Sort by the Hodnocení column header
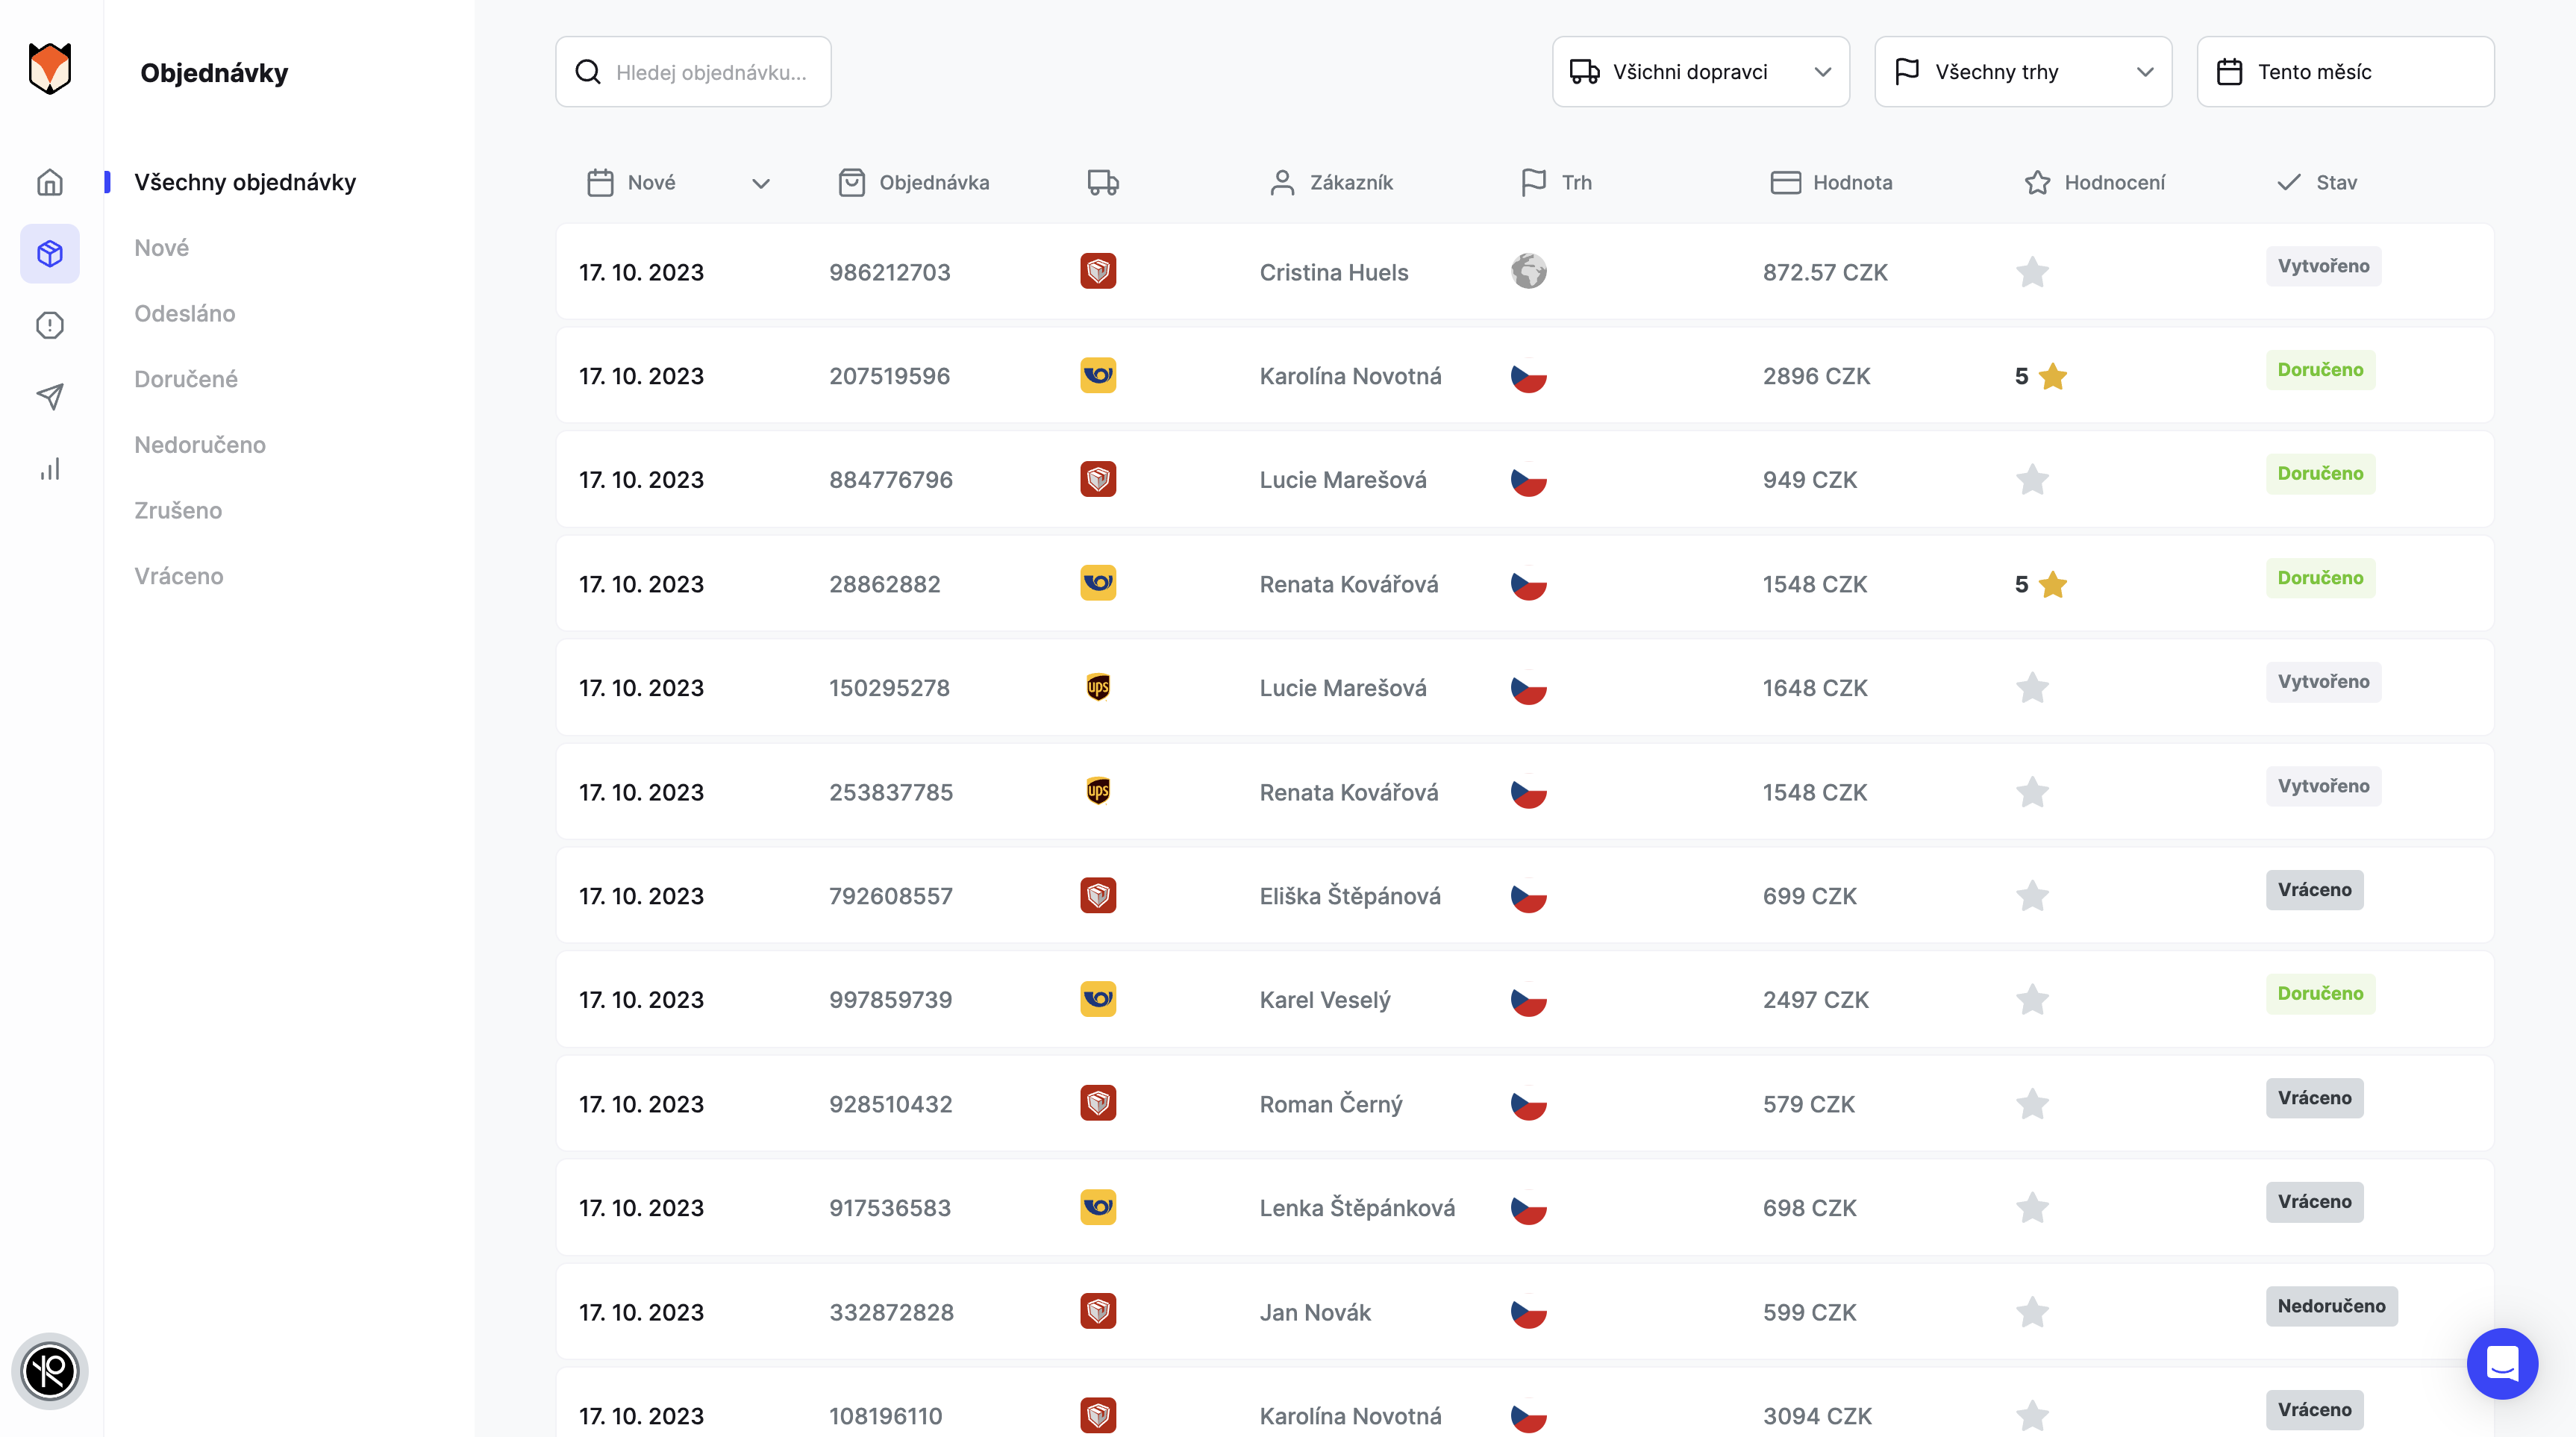This screenshot has width=2576, height=1437. tap(2095, 182)
